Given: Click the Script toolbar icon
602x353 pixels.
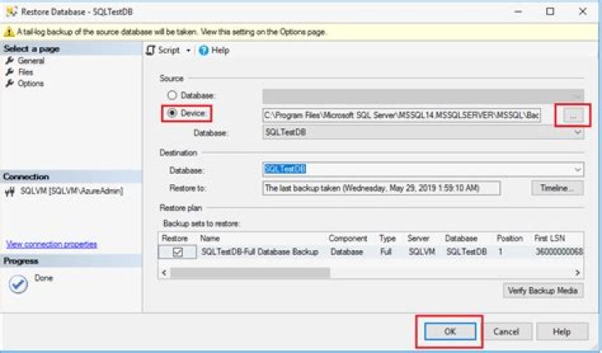Looking at the screenshot, I should click(151, 50).
